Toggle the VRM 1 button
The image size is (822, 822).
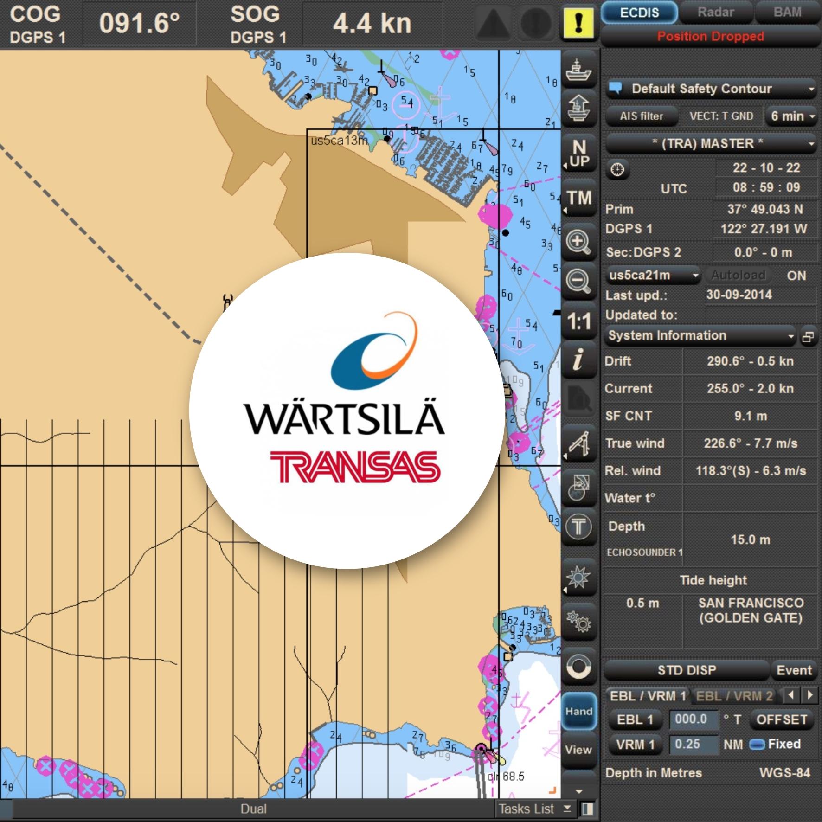pos(635,745)
